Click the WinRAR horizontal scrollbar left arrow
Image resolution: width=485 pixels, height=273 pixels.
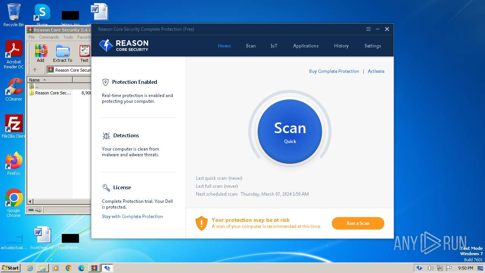click(x=30, y=202)
